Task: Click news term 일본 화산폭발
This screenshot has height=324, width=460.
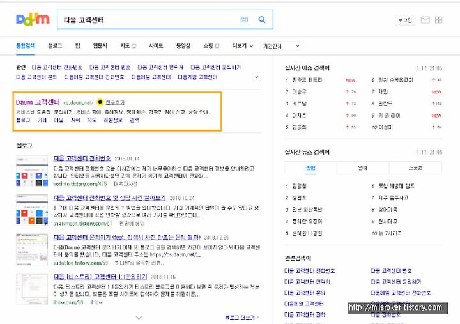Action: (x=307, y=210)
